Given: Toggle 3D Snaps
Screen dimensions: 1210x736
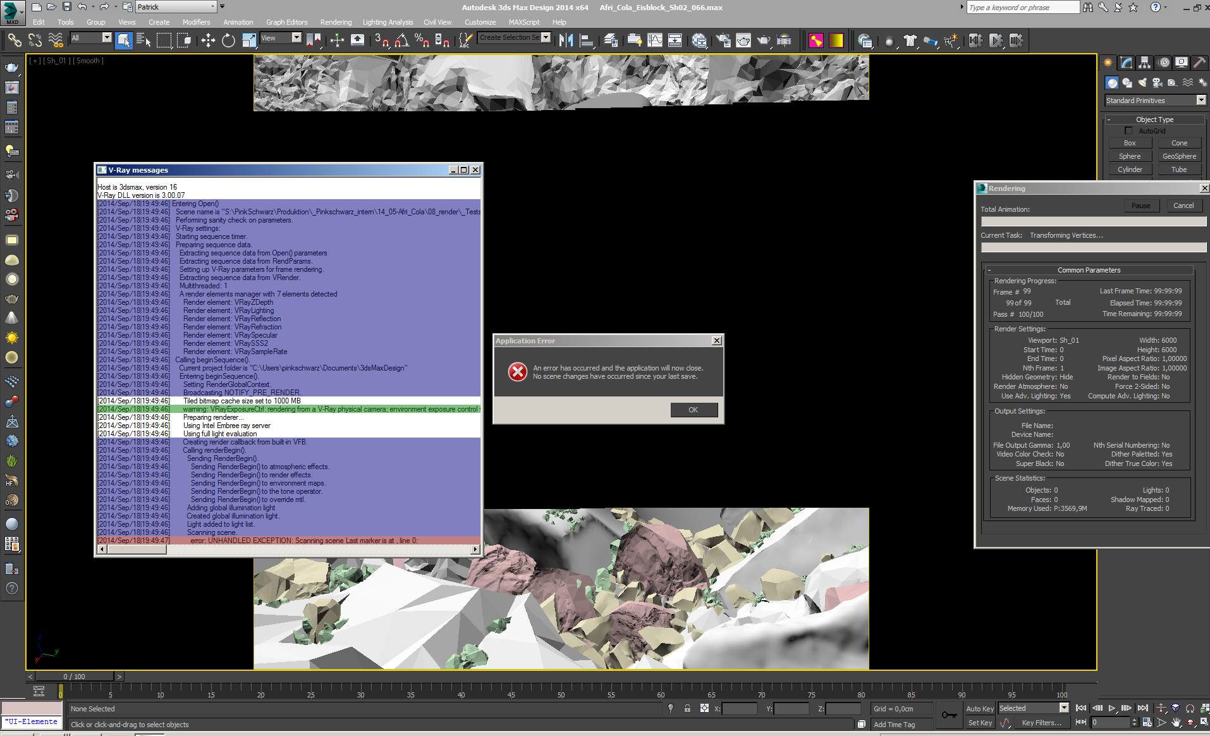Looking at the screenshot, I should click(x=381, y=40).
